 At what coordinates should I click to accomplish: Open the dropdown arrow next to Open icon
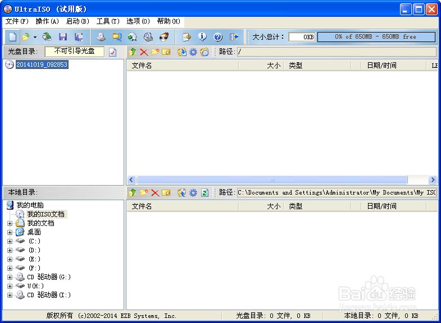(35, 37)
